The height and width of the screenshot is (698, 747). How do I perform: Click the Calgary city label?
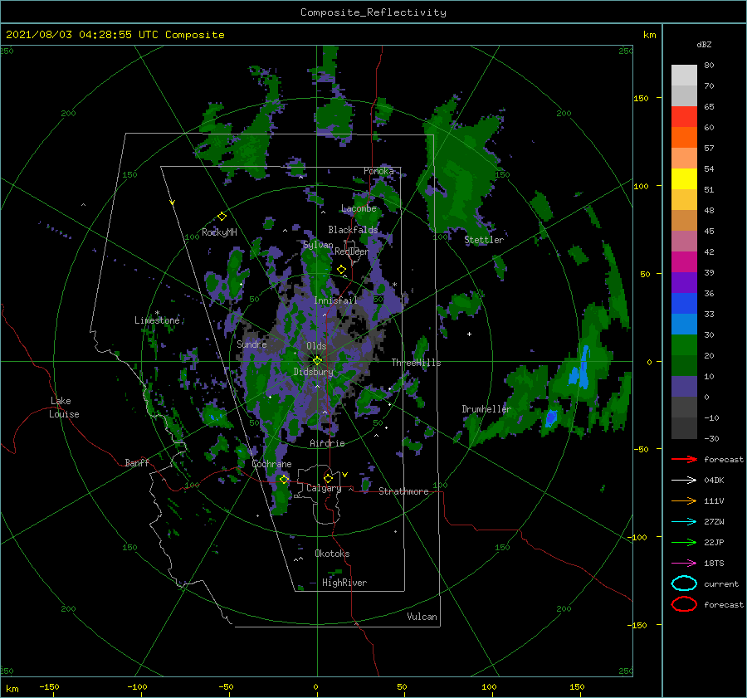pos(324,488)
